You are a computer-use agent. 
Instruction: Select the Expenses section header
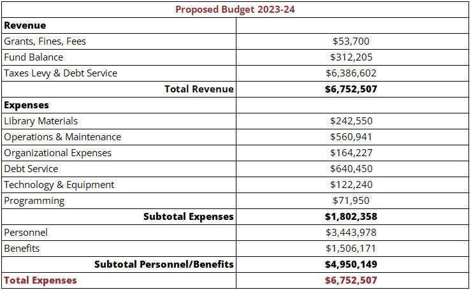[x=27, y=105]
